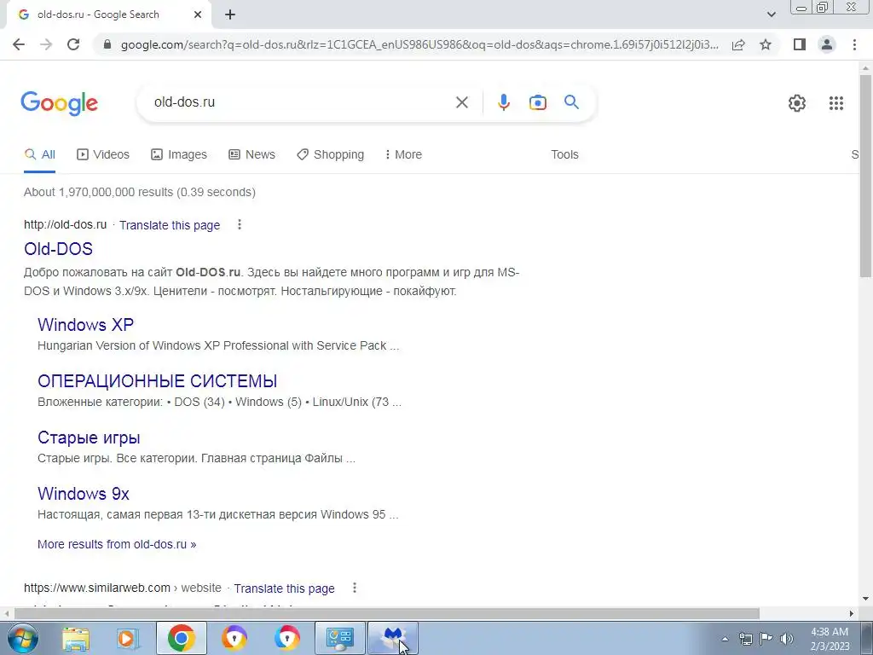The image size is (873, 655).
Task: Click the vertical scrollbar thumb
Action: click(865, 176)
